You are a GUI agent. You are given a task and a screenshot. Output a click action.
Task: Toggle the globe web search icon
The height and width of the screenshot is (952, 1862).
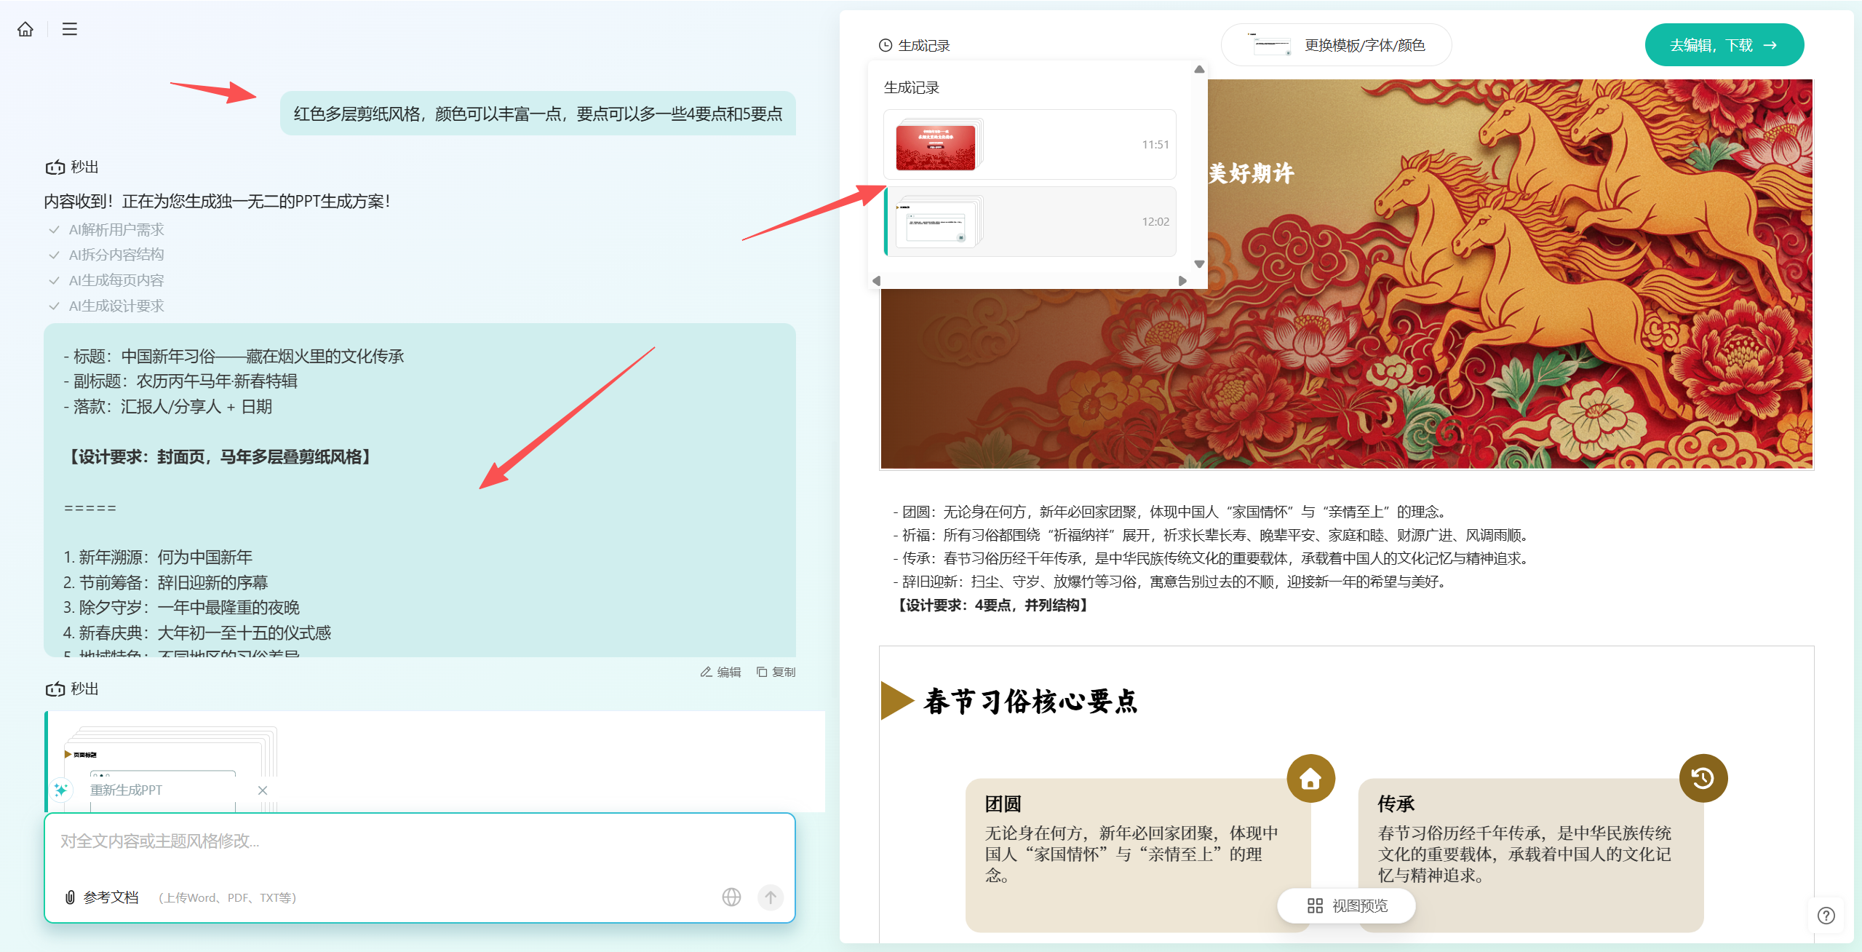(x=731, y=897)
